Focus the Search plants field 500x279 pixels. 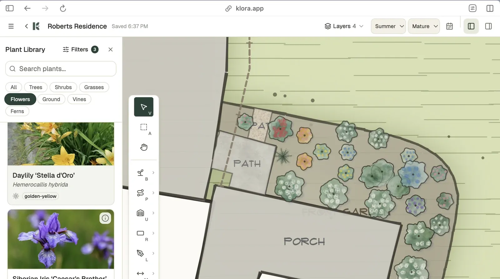(x=61, y=69)
